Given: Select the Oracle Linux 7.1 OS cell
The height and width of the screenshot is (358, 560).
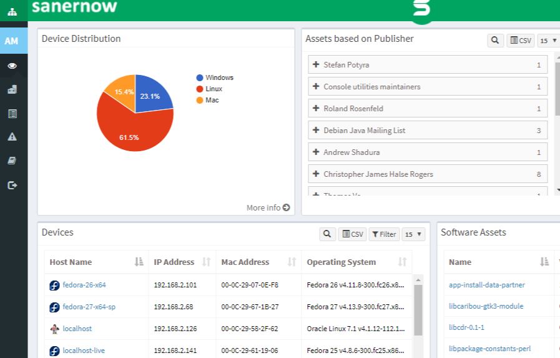Looking at the screenshot, I should [356, 329].
